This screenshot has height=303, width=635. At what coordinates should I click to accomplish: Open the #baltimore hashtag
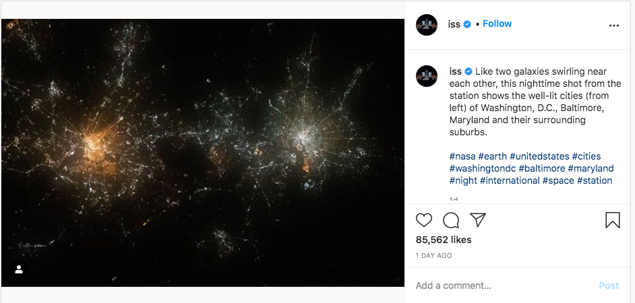pos(542,168)
